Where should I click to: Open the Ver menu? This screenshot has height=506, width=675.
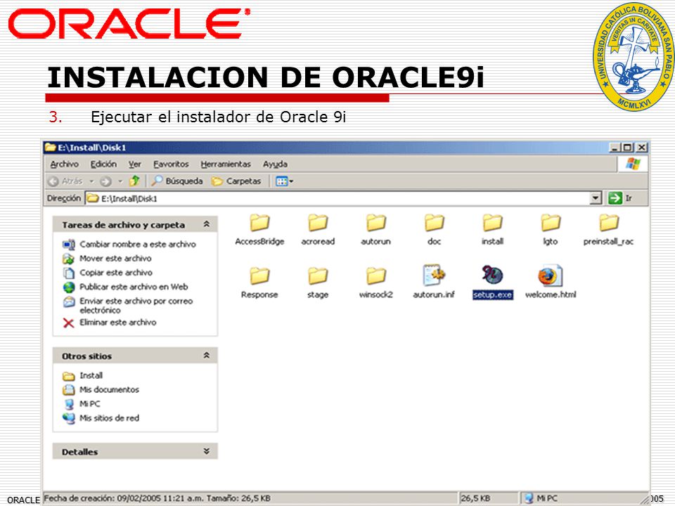click(135, 164)
